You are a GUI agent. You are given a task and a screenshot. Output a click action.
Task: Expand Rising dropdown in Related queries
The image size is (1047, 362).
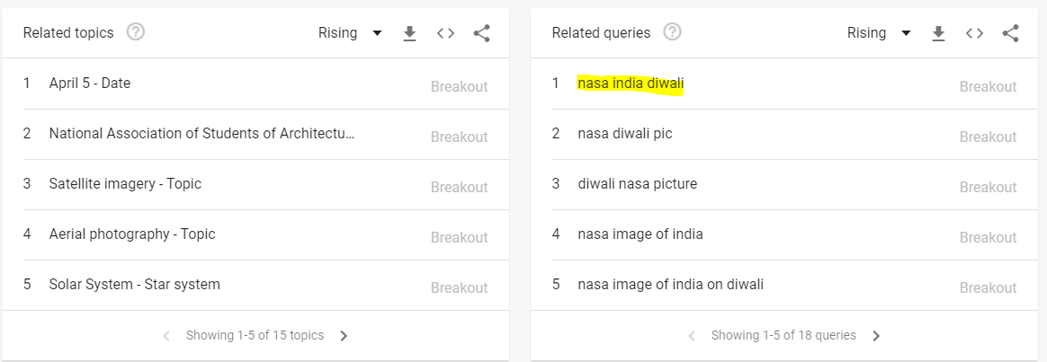879,33
